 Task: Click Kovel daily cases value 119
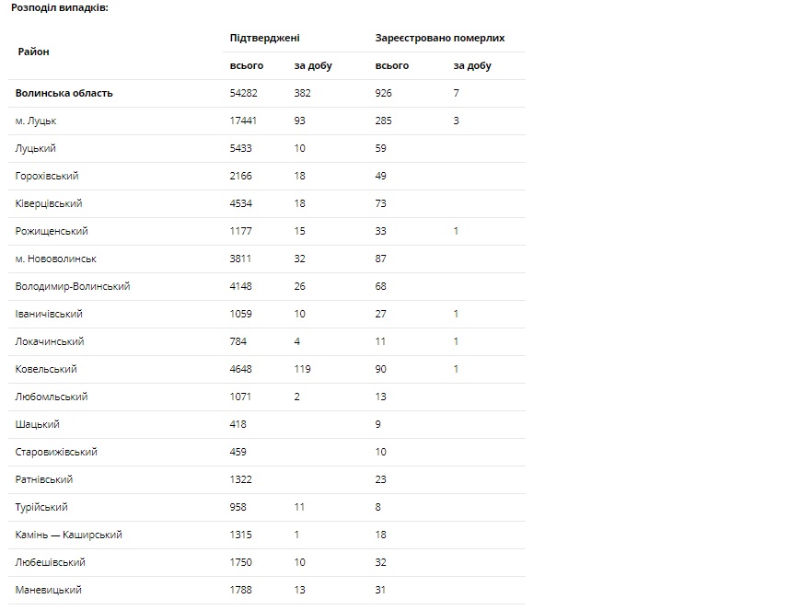[303, 369]
